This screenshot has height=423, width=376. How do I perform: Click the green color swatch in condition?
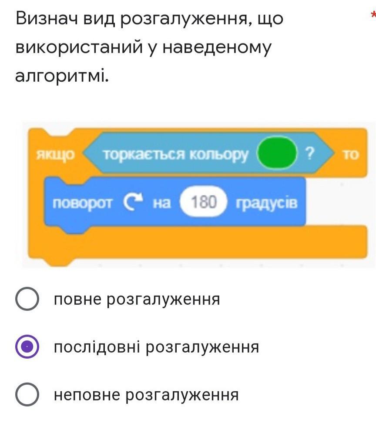pos(277,153)
